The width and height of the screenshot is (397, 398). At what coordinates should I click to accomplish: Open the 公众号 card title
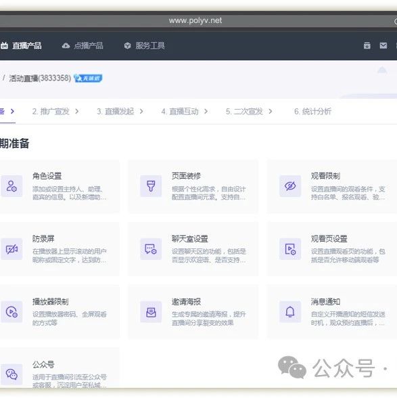click(x=43, y=365)
